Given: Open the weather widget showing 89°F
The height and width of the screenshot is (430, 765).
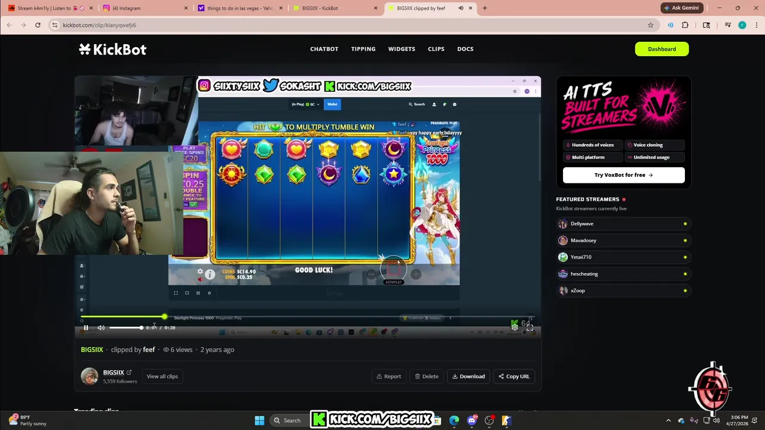Looking at the screenshot, I should click(x=27, y=420).
